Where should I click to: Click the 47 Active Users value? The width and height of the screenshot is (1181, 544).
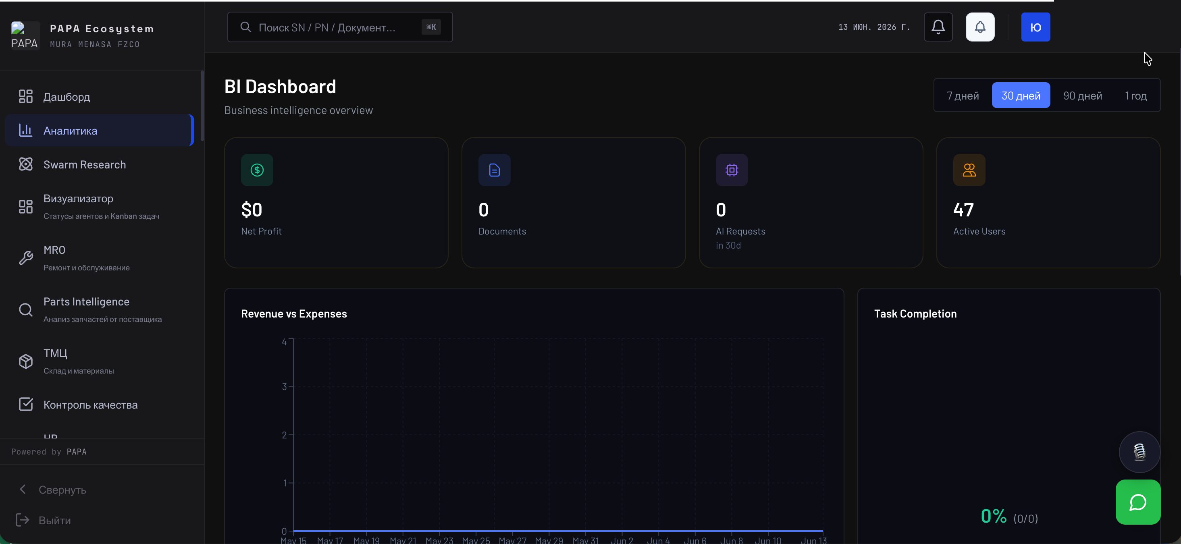click(963, 210)
